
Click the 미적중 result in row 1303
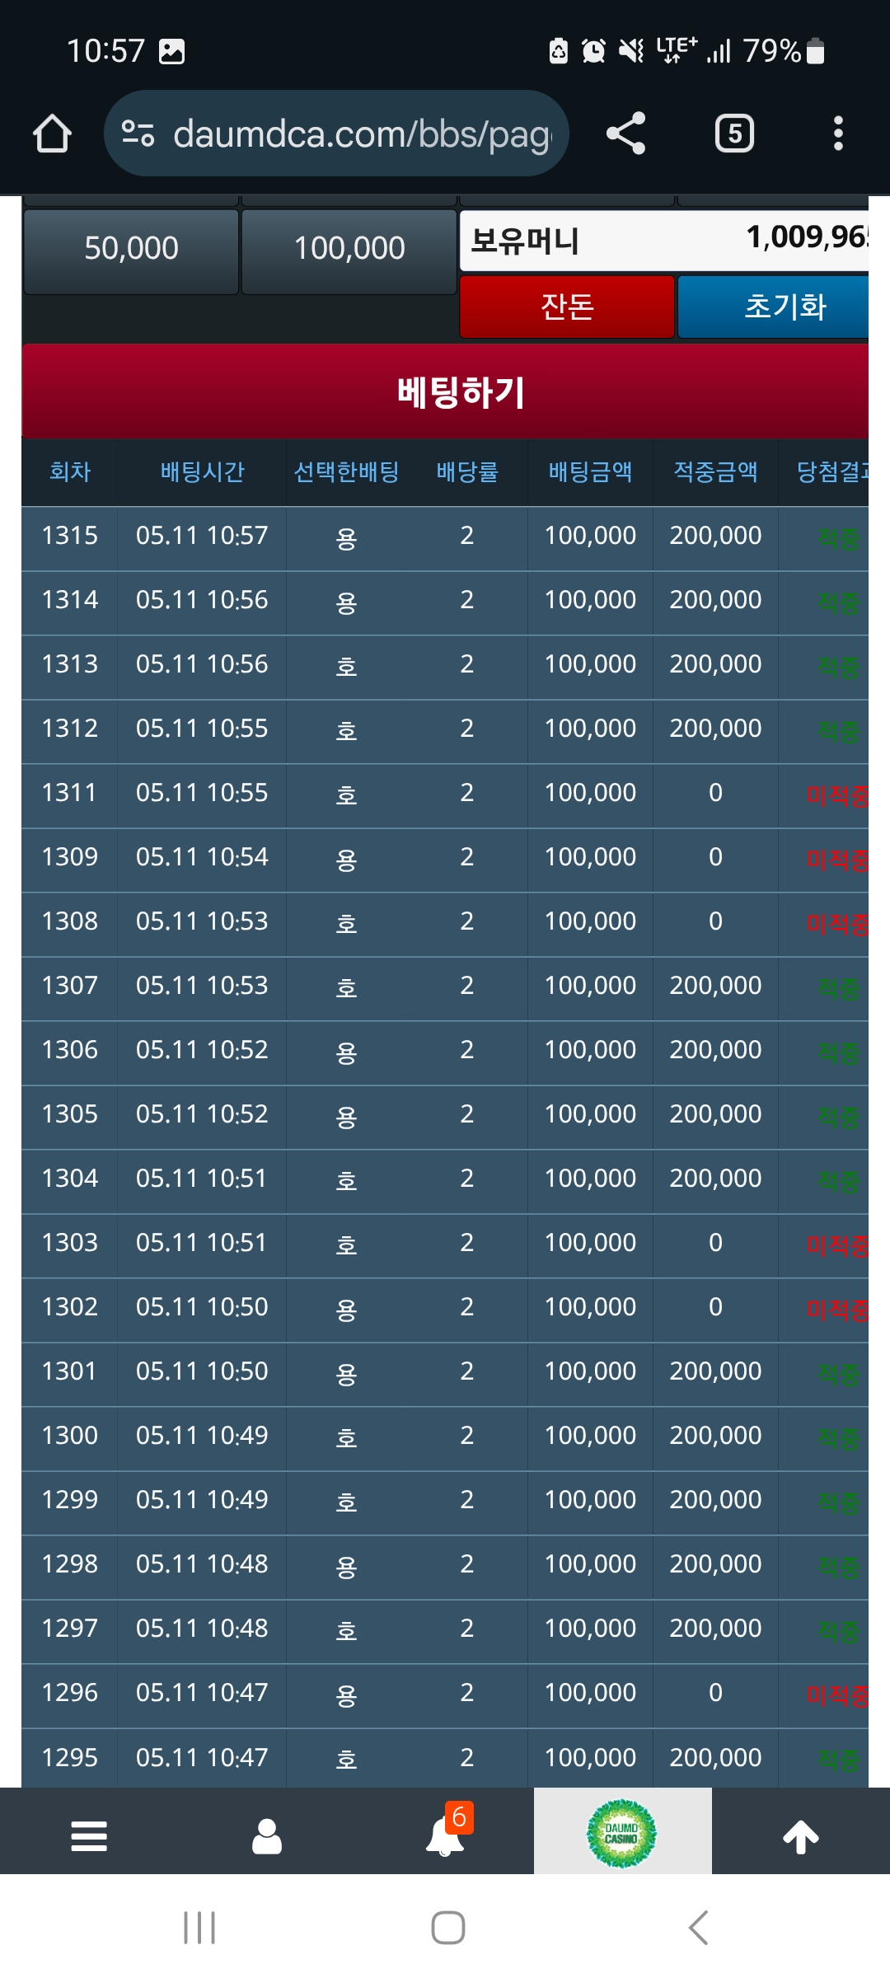pos(837,1246)
